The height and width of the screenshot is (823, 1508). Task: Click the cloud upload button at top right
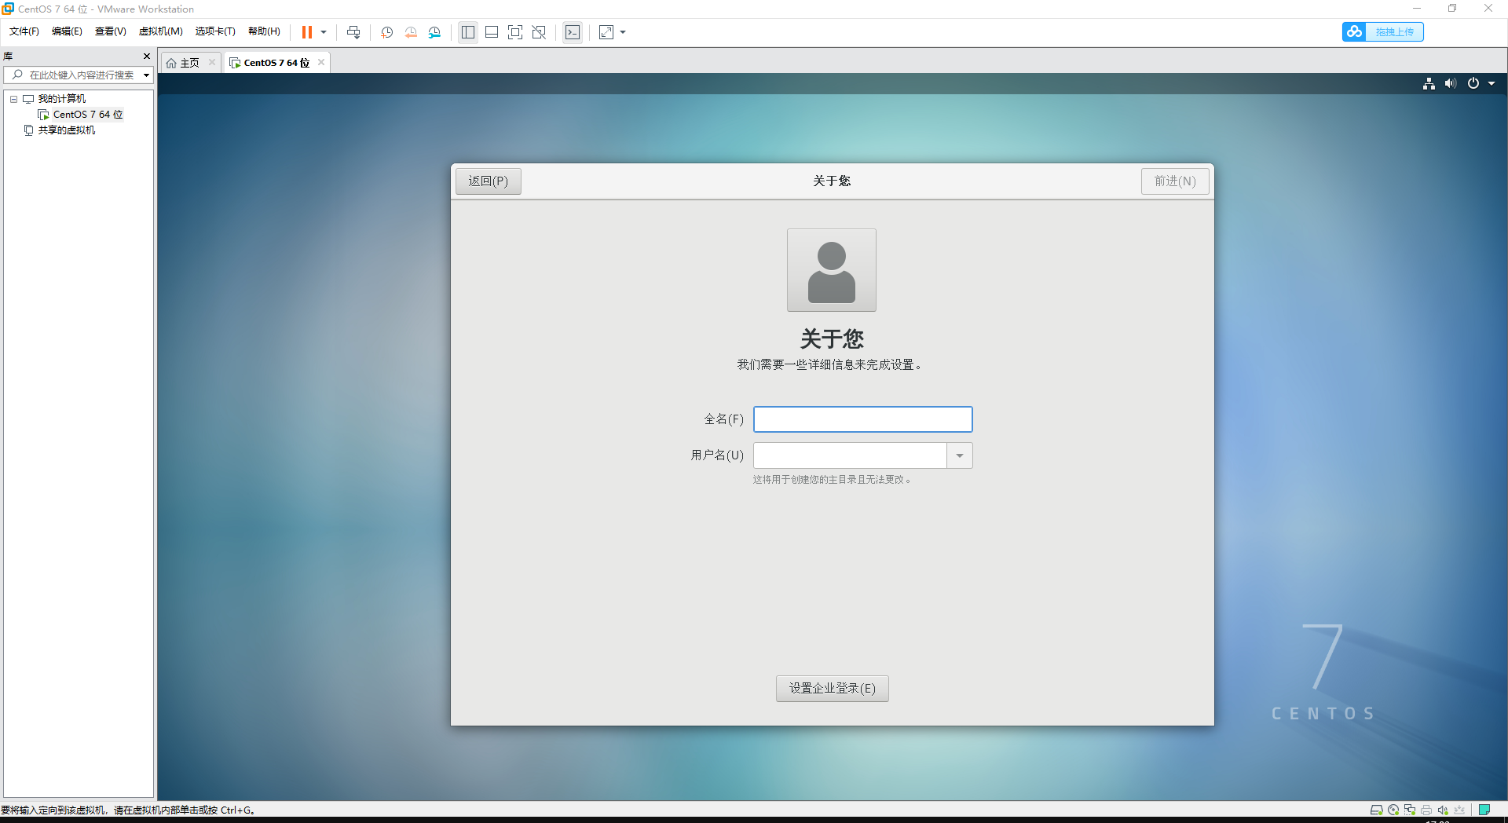[x=1382, y=31]
